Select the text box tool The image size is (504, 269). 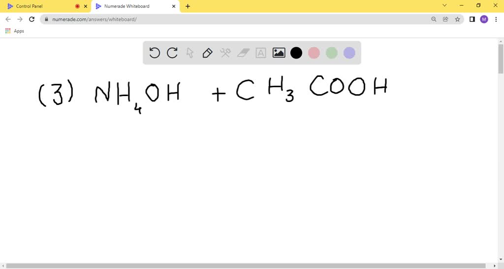pyautogui.click(x=261, y=53)
